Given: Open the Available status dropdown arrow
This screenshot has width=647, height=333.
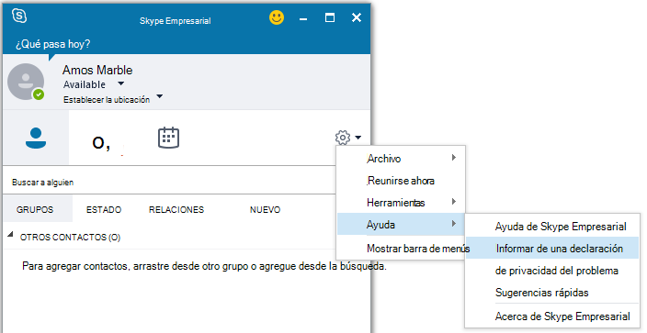Looking at the screenshot, I should tap(121, 83).
